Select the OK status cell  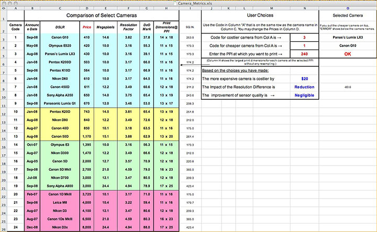tap(348, 54)
